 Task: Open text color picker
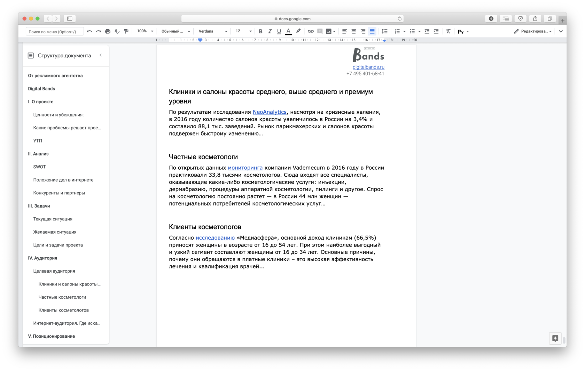click(288, 31)
